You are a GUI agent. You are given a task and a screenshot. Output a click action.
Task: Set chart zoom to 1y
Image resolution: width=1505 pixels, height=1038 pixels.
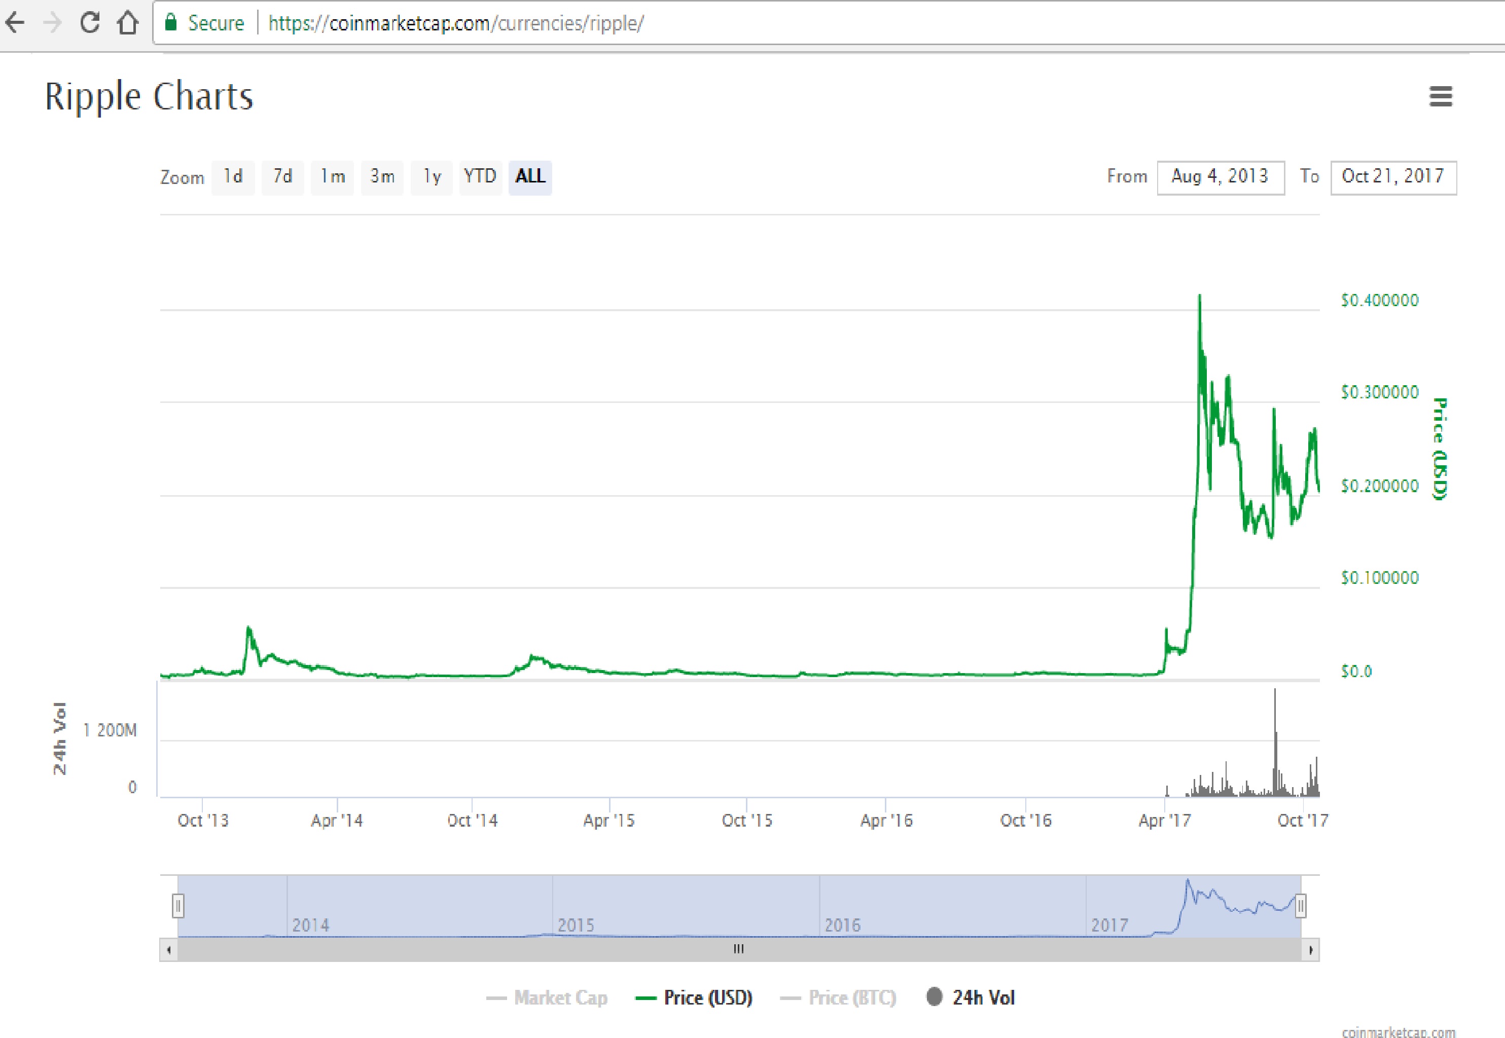[432, 177]
